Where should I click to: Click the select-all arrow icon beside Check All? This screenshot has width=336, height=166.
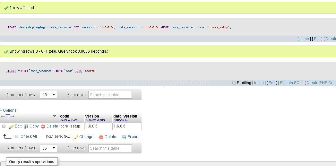click(x=7, y=136)
